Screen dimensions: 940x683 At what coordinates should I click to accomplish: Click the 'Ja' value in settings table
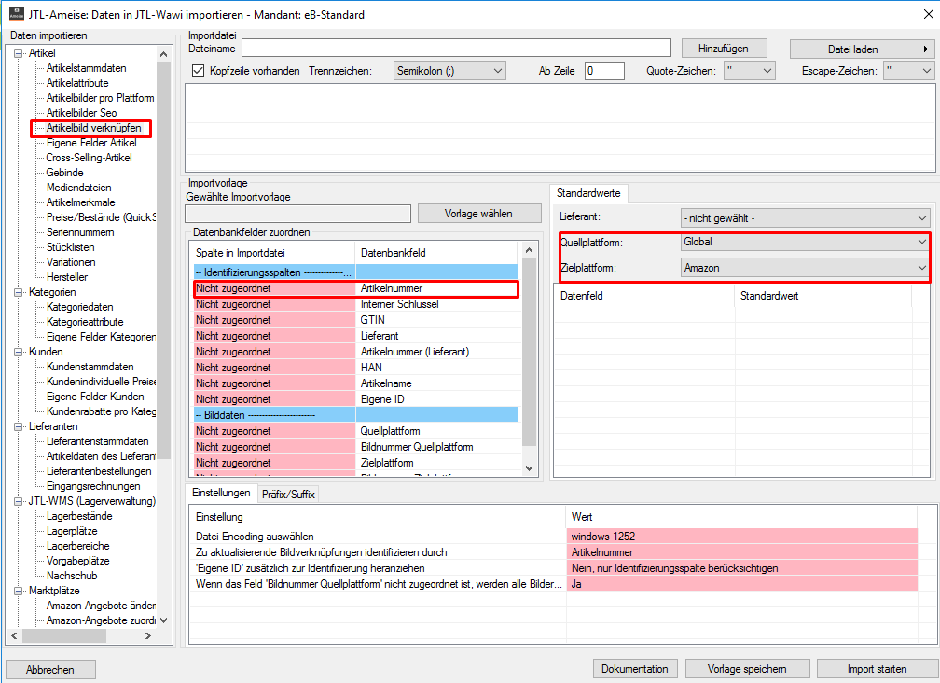741,584
